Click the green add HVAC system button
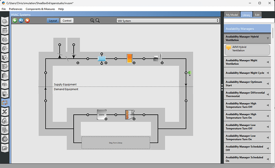The width and height of the screenshot is (275, 168). (x=15, y=20)
